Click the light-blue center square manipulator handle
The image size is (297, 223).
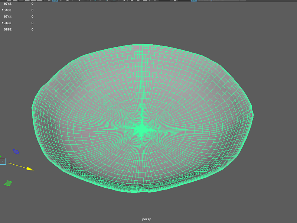pos(3,161)
